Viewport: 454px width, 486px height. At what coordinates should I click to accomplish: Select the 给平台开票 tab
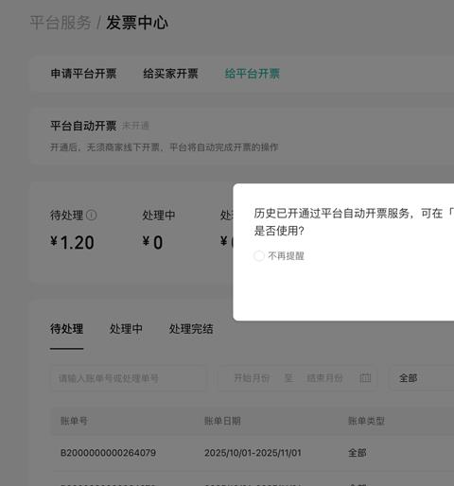tap(253, 74)
